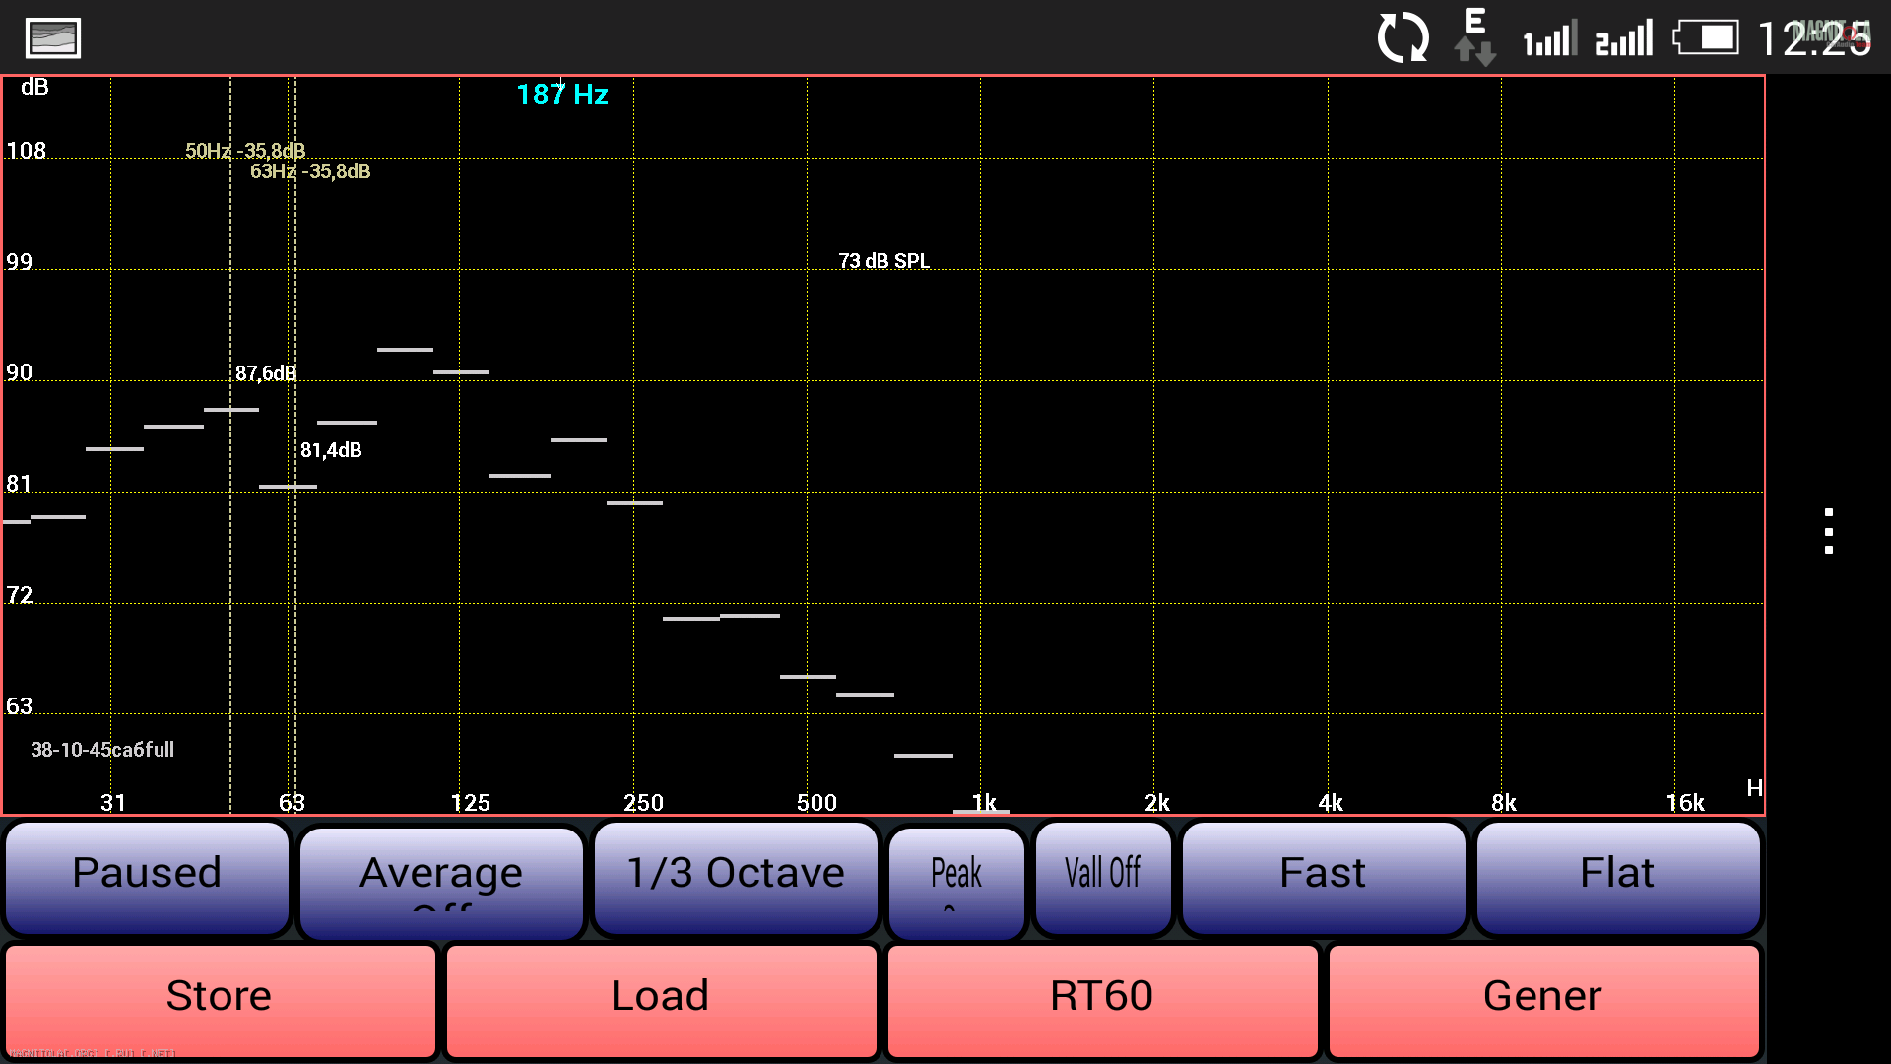The height and width of the screenshot is (1064, 1891).
Task: Tap the spectrum app icon in the status bar
Action: pyautogui.click(x=53, y=38)
